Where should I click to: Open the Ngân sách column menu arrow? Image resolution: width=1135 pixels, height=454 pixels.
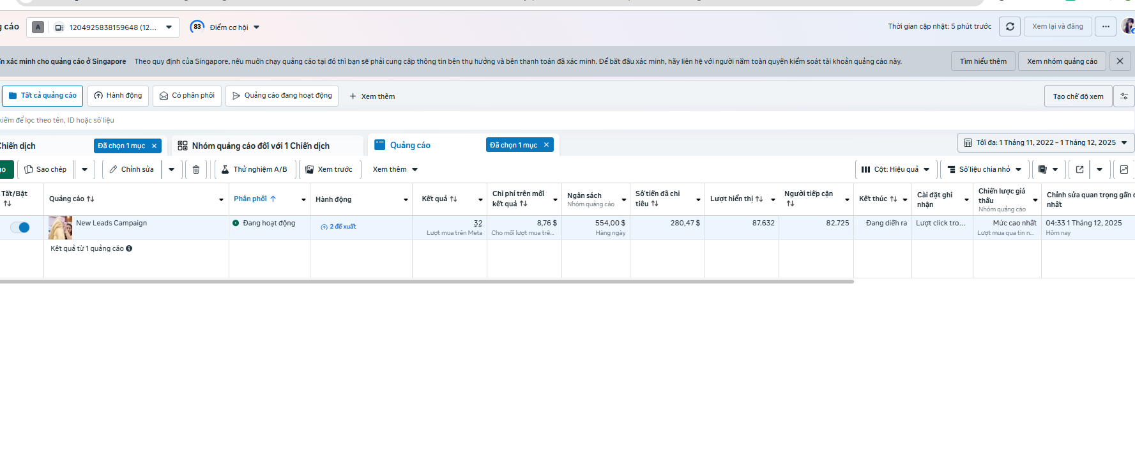click(x=623, y=199)
